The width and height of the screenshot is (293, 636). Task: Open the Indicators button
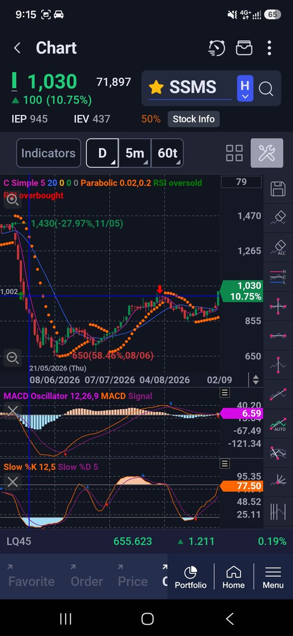49,153
